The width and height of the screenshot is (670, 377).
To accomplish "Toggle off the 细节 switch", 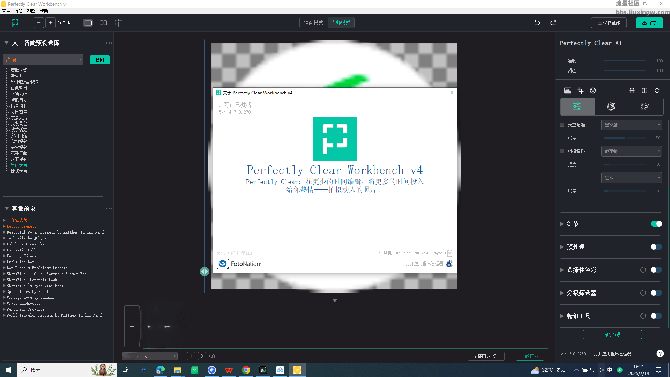I will pyautogui.click(x=656, y=224).
